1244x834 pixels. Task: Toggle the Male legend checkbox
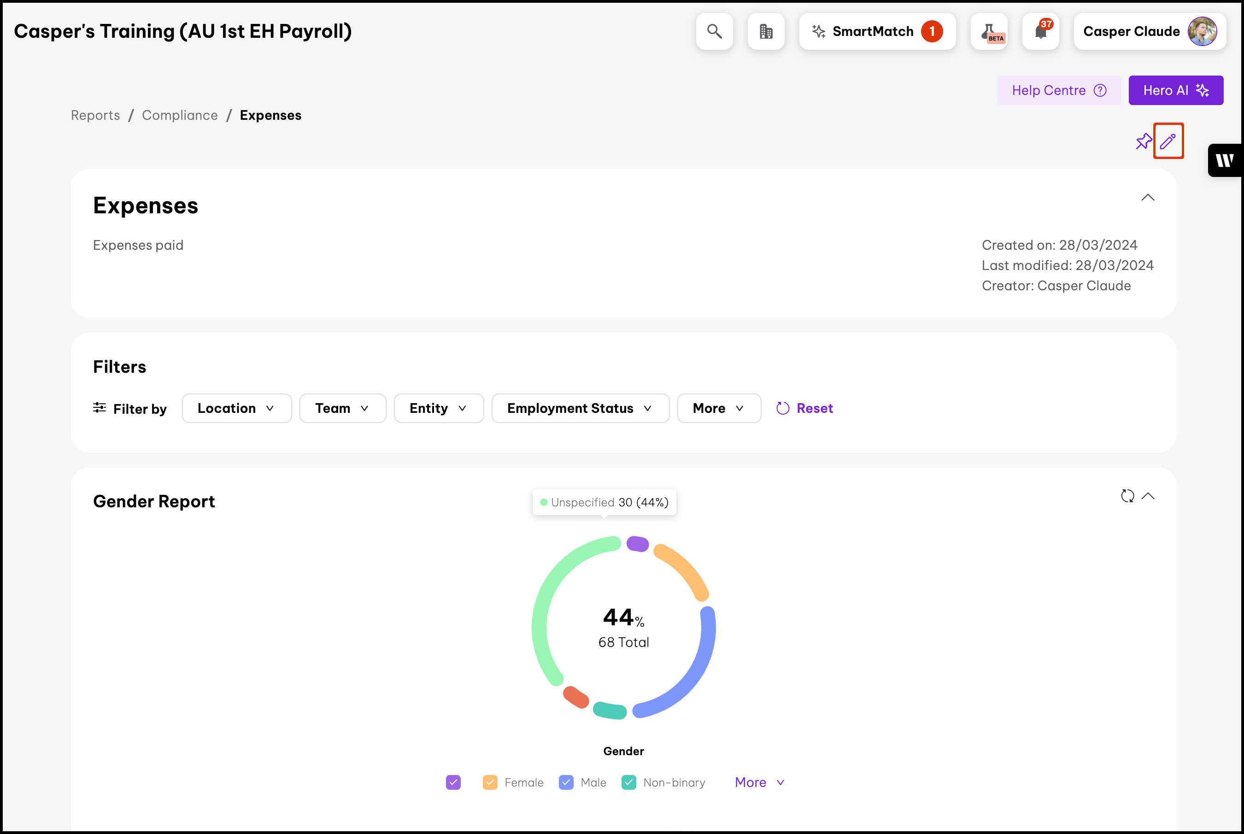(x=566, y=782)
